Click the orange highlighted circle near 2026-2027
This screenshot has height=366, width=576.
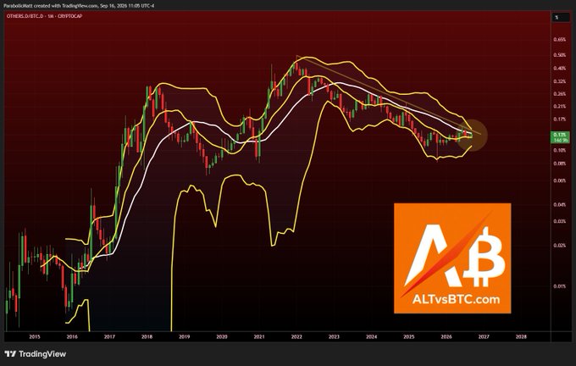[x=472, y=135]
